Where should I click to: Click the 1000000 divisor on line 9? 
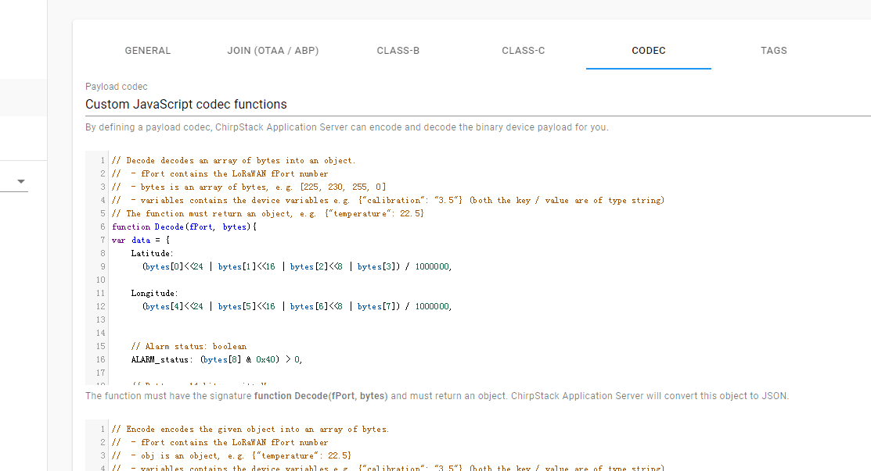pyautogui.click(x=432, y=266)
